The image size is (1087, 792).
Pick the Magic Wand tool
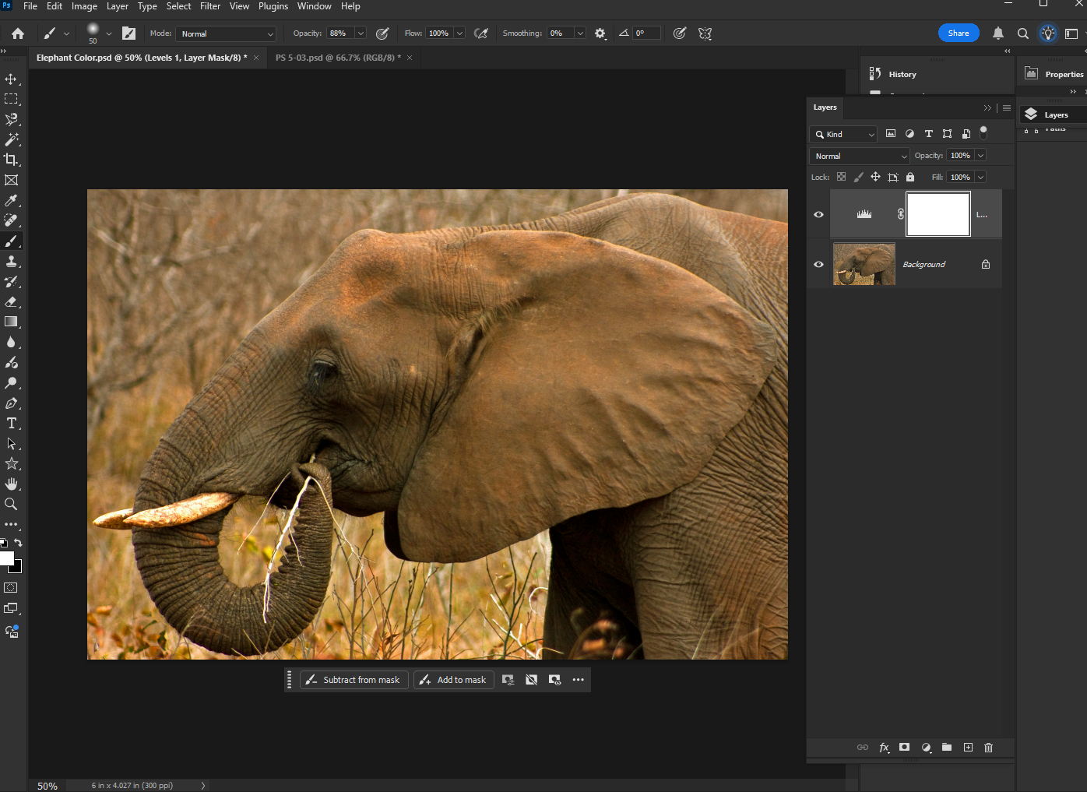click(11, 140)
